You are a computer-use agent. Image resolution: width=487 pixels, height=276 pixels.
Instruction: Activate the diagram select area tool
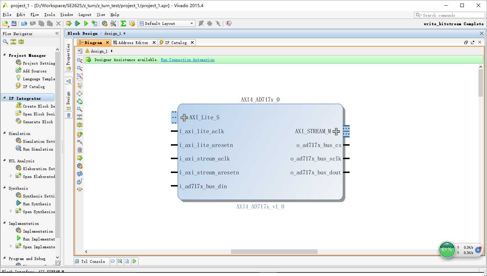tap(80, 85)
